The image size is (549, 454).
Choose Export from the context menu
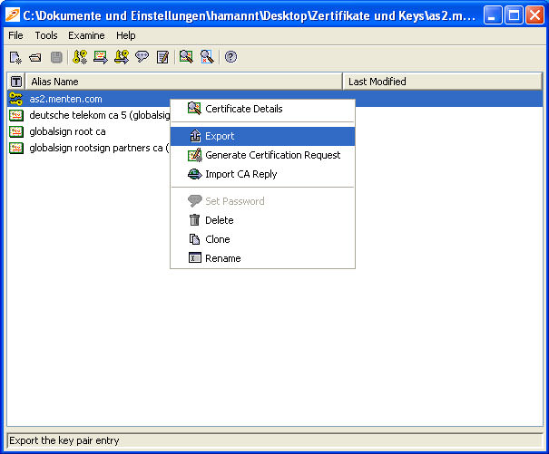(x=220, y=136)
